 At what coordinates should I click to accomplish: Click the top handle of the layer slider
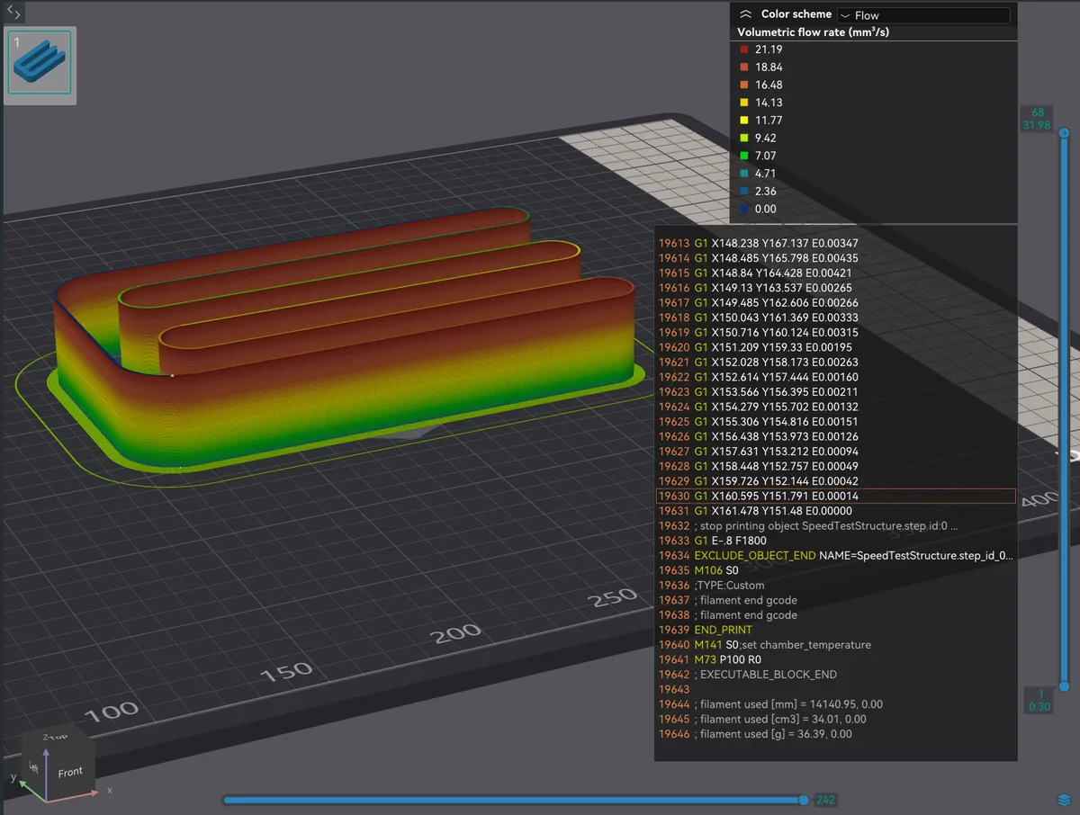tap(1065, 133)
